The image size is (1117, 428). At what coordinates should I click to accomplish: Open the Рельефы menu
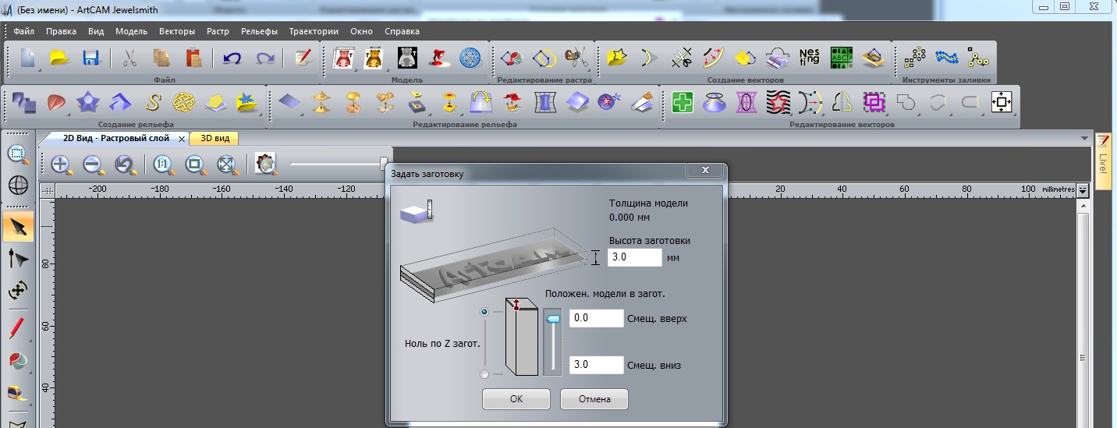click(x=259, y=31)
